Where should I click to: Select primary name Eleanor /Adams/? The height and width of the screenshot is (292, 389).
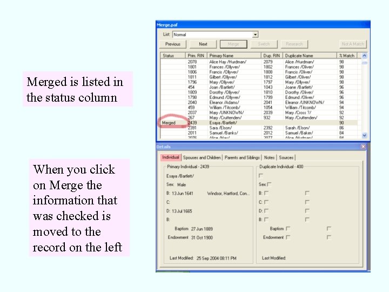(224, 102)
